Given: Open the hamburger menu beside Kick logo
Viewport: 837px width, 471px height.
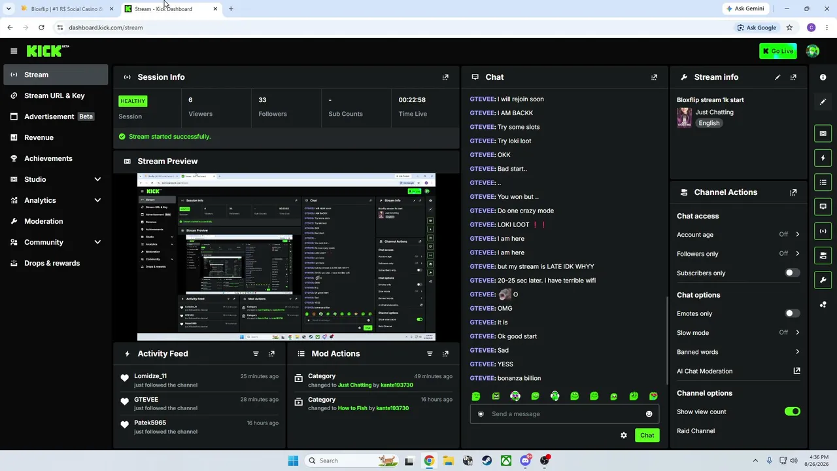Looking at the screenshot, I should pyautogui.click(x=14, y=51).
